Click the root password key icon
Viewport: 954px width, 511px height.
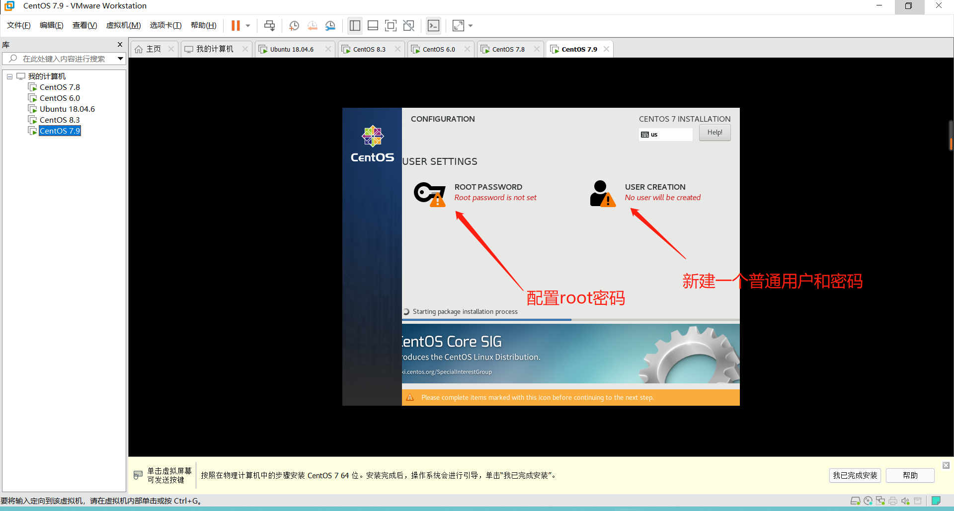coord(429,194)
